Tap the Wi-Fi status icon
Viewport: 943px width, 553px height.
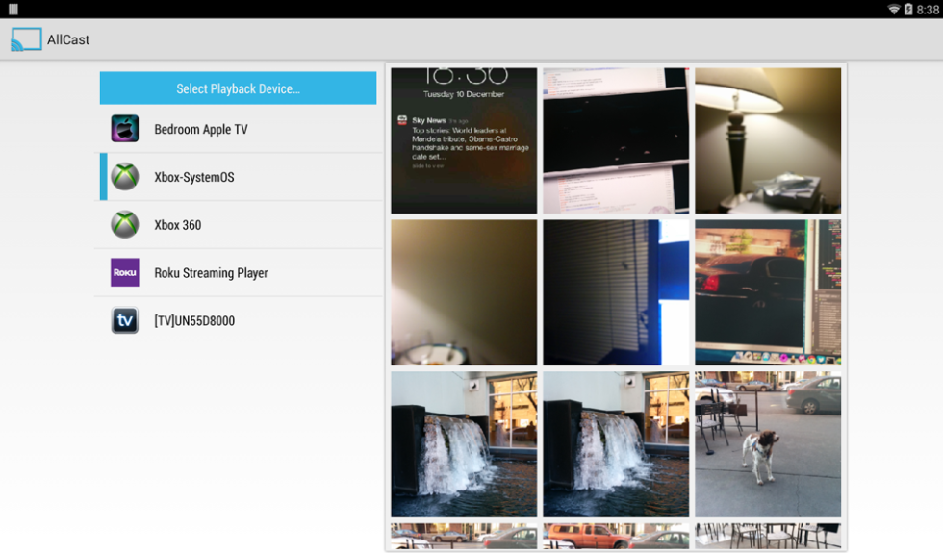pyautogui.click(x=893, y=9)
